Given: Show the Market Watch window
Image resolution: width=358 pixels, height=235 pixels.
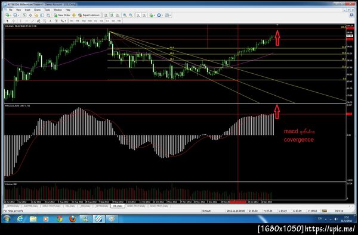Looking at the screenshot, I should pyautogui.click(x=24, y=15).
